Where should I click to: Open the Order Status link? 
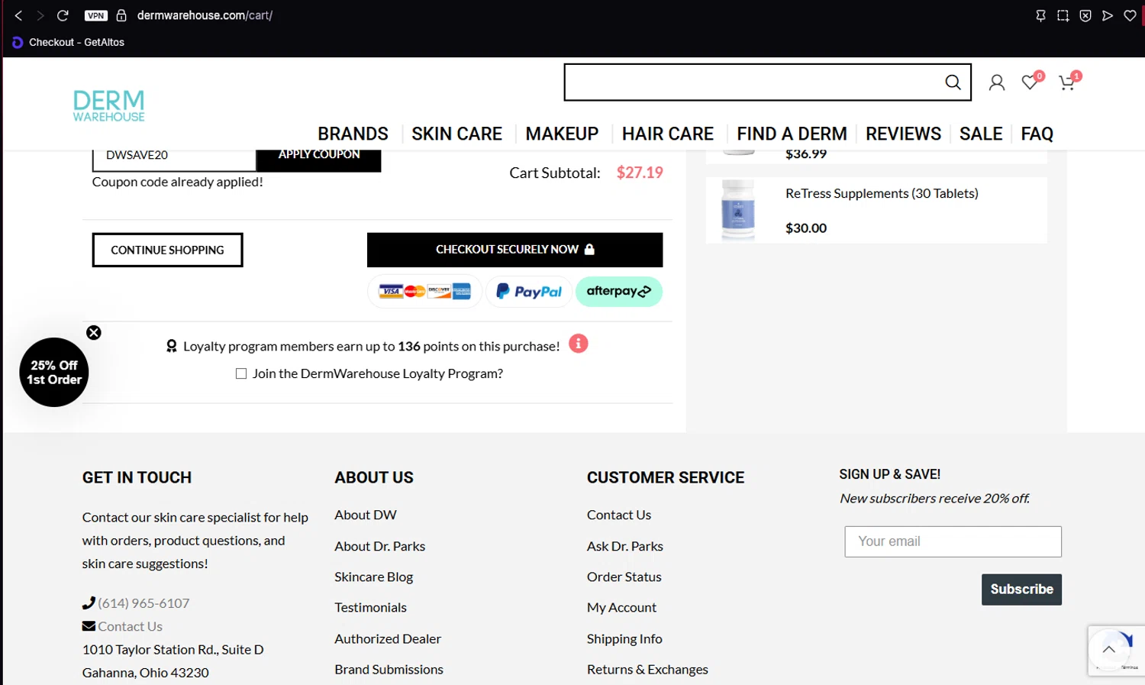pos(624,577)
